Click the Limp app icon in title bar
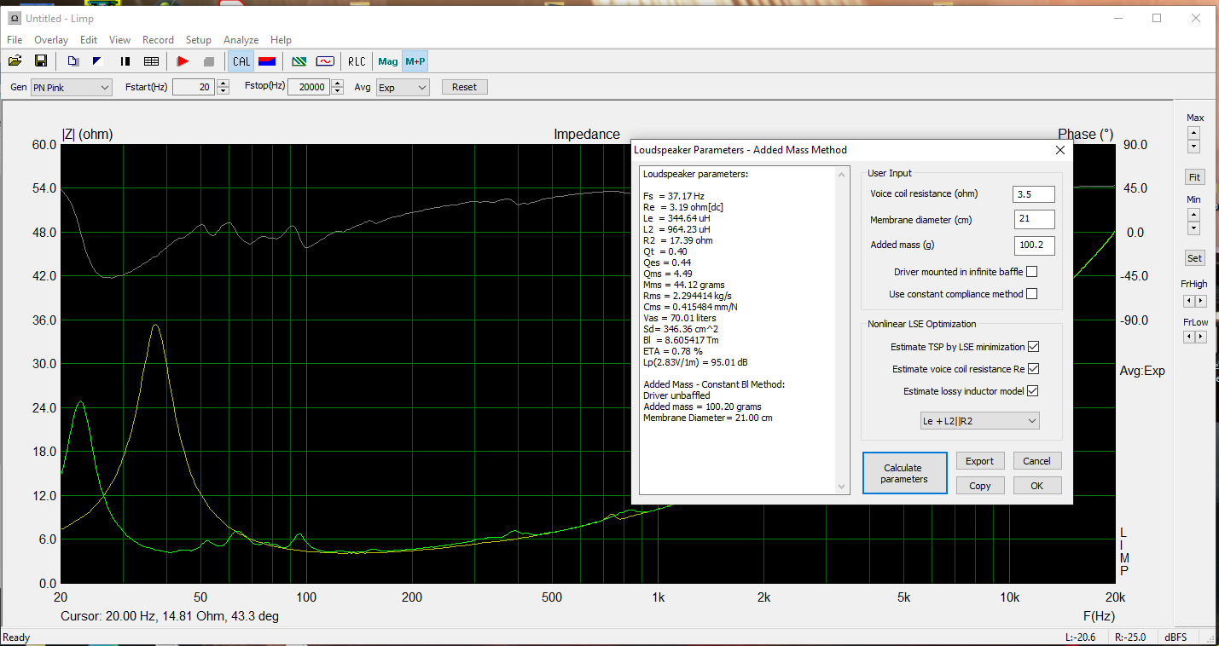 coord(14,18)
